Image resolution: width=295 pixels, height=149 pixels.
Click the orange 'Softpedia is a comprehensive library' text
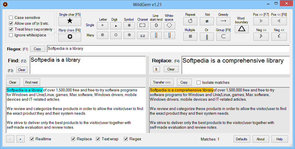tap(182, 90)
